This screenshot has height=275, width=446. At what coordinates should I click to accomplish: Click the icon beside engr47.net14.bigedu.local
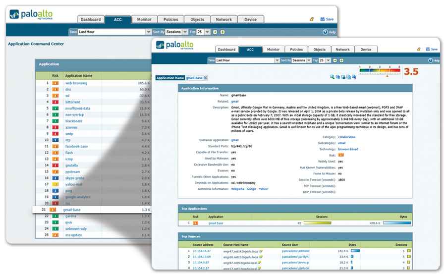click(x=261, y=251)
